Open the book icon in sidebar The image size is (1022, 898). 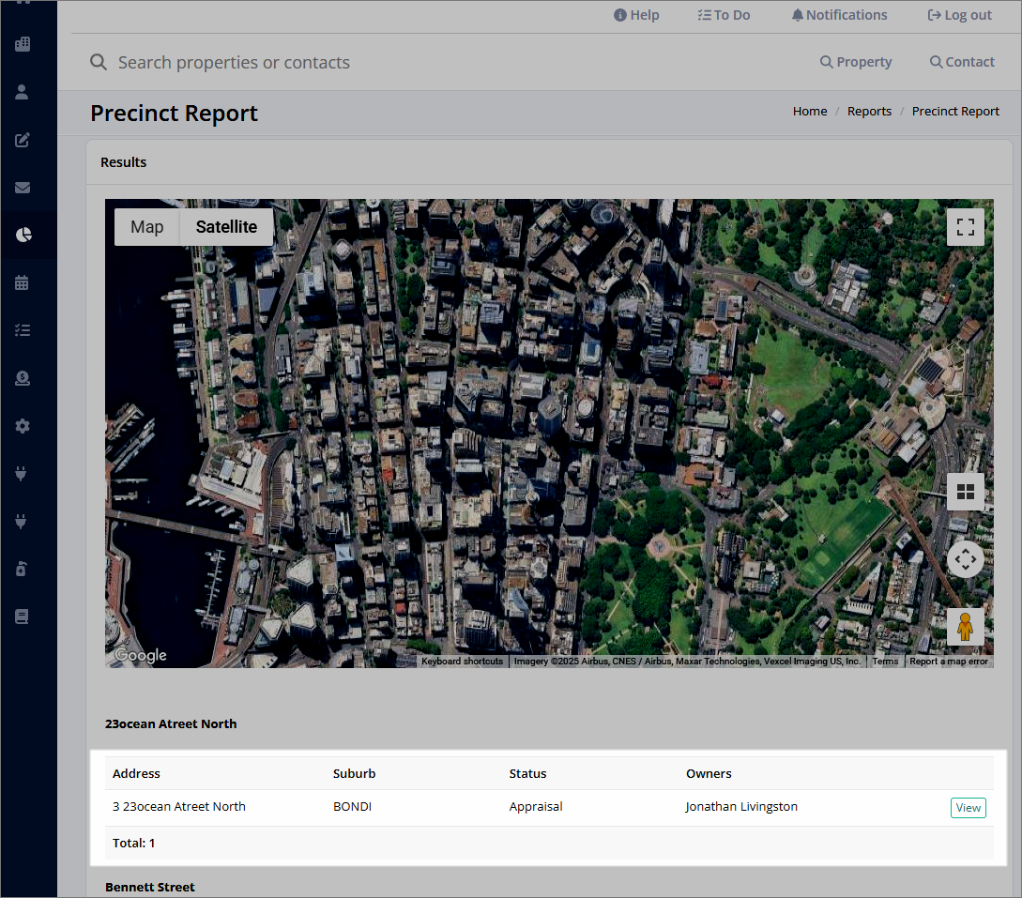point(22,616)
